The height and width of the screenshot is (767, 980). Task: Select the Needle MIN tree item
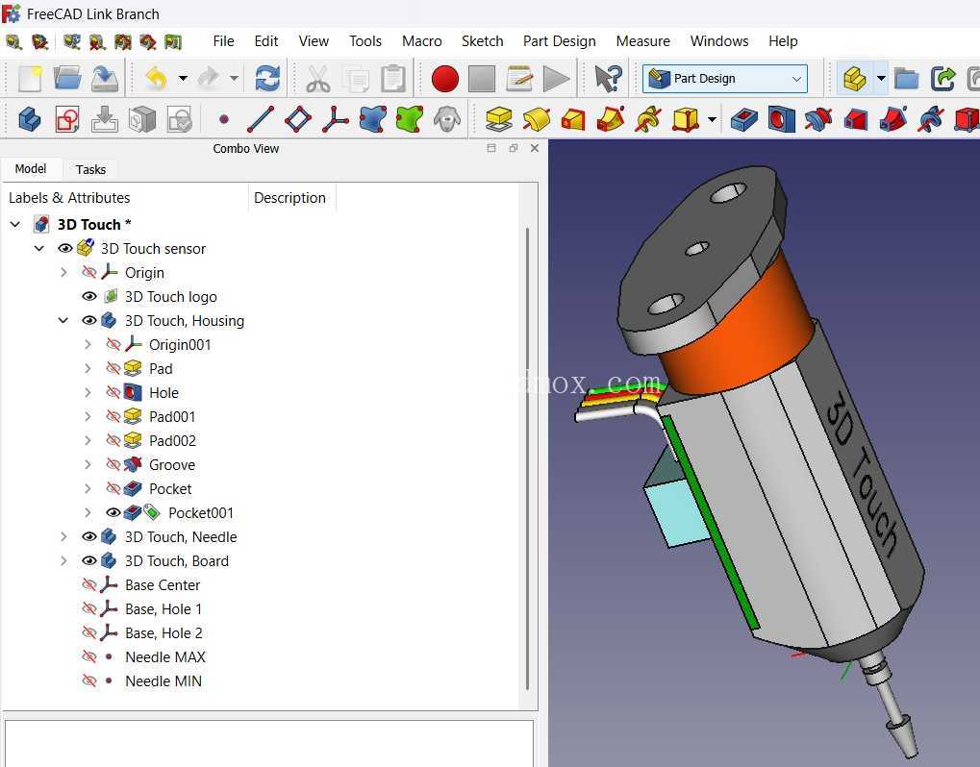pyautogui.click(x=163, y=681)
